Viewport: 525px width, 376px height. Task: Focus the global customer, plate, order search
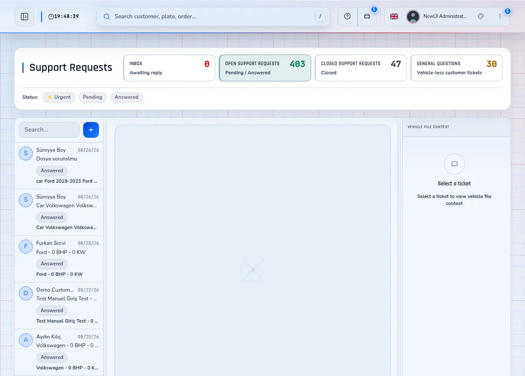tap(213, 17)
